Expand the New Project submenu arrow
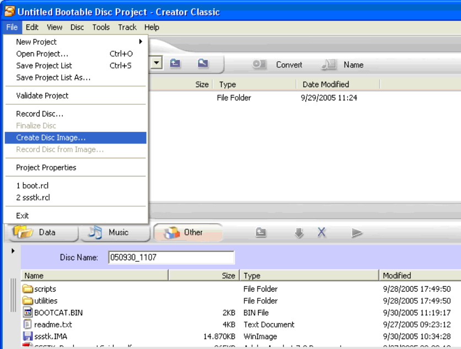461x349 pixels. pyautogui.click(x=141, y=42)
